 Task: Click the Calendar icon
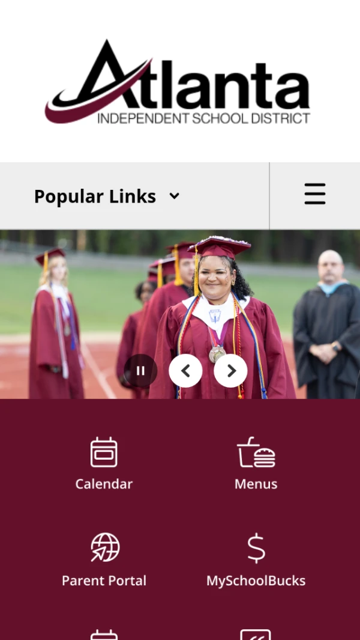pyautogui.click(x=104, y=452)
